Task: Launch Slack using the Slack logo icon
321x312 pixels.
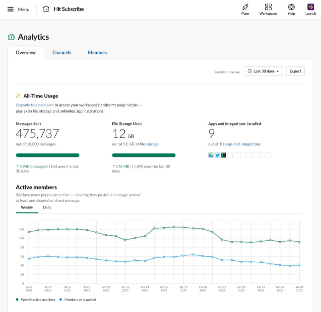Action: 311,7
